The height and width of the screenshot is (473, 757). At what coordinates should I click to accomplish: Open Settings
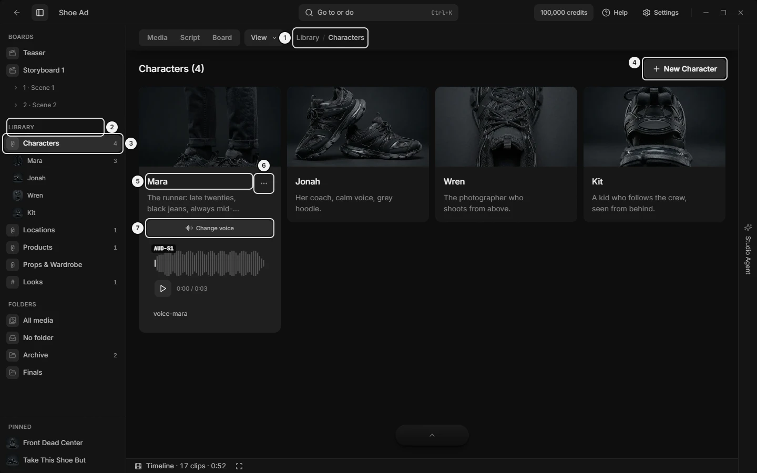pyautogui.click(x=661, y=13)
